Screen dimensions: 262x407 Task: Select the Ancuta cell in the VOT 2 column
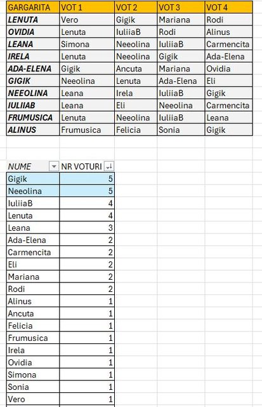coord(136,69)
